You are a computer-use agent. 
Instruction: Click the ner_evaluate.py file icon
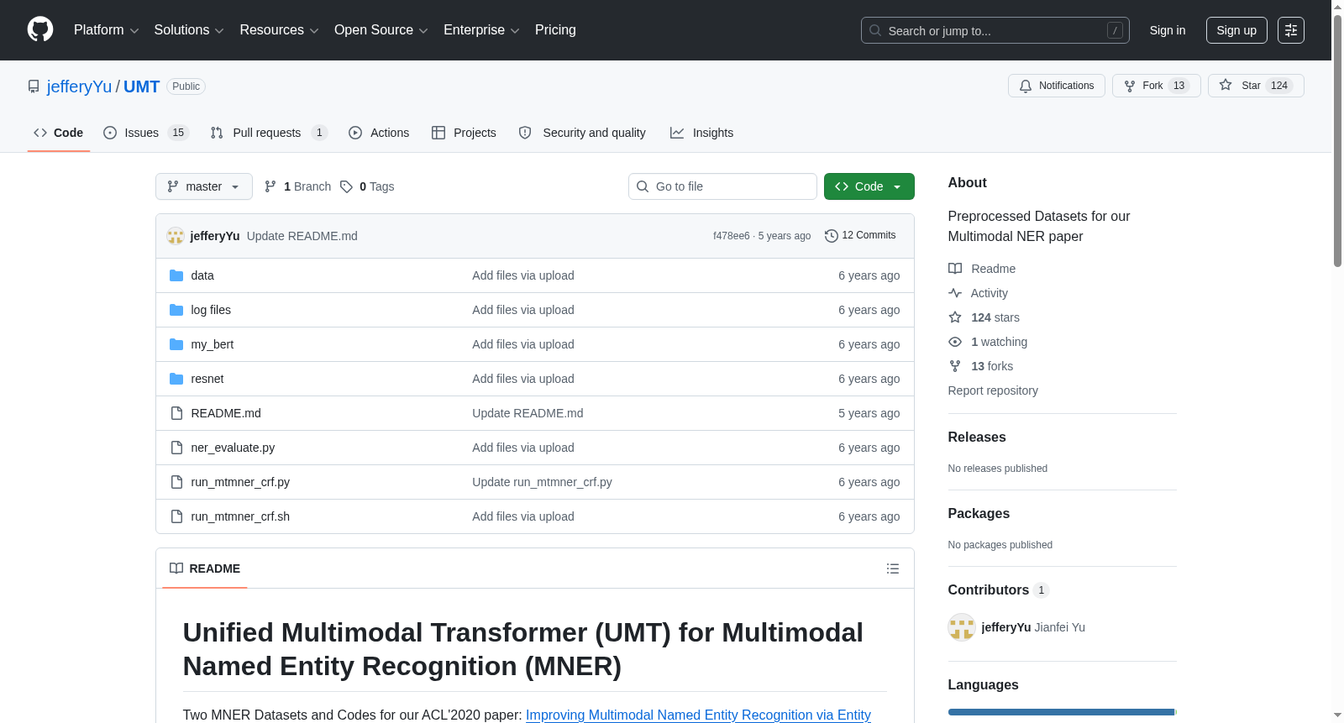[176, 448]
